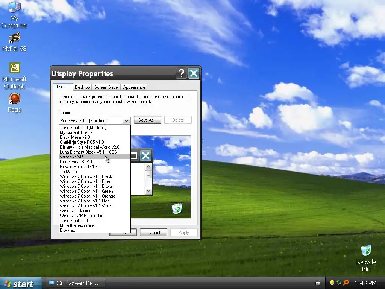This screenshot has height=289, width=385.
Task: Select the Microsoft Outlook desktop icon
Action: 14,76
